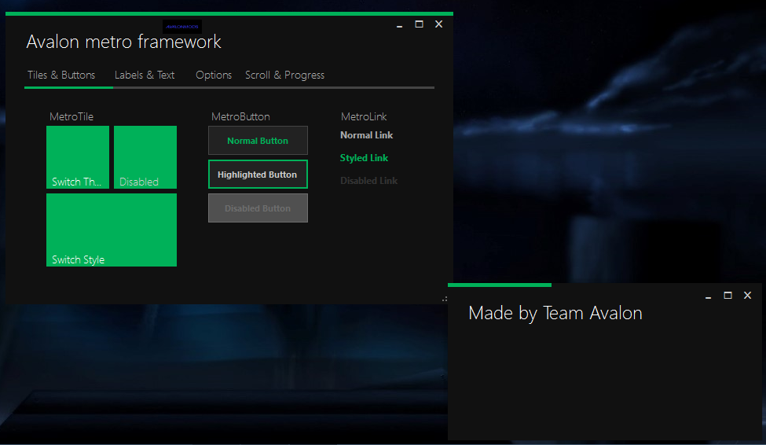766x445 pixels.
Task: Click the green Styled Link
Action: 364,158
